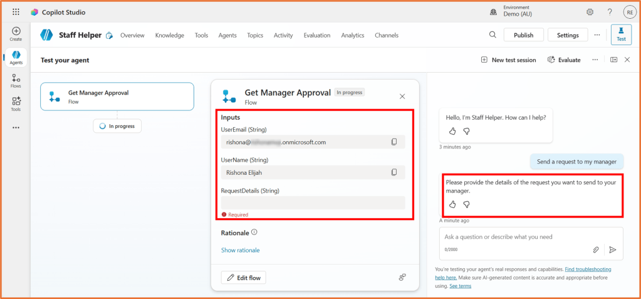641x299 pixels.
Task: Click the In progress status chip under node
Action: (117, 126)
